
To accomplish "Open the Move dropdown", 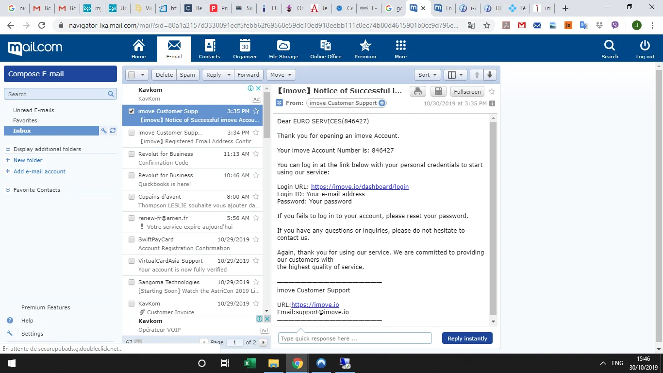I will [281, 75].
